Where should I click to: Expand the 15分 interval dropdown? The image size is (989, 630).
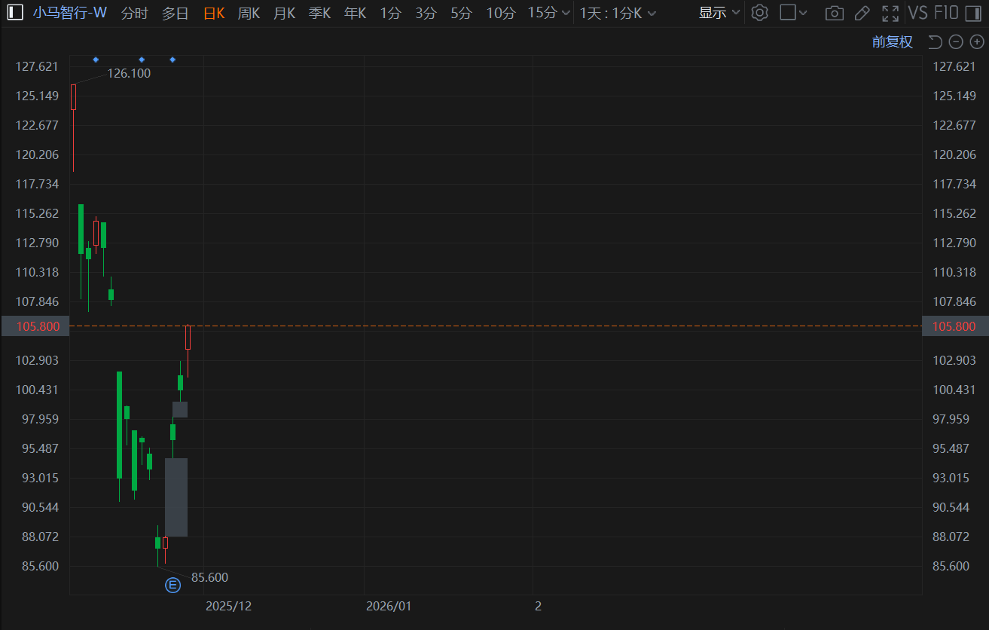[x=548, y=13]
